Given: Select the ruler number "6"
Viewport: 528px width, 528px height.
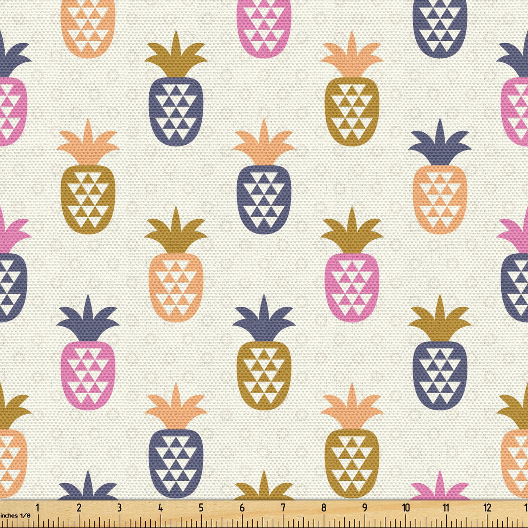Looking at the screenshot, I should (242, 508).
